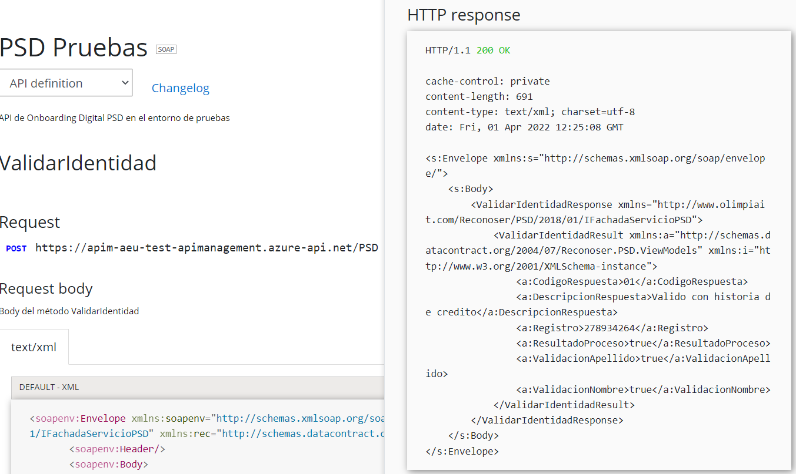Click the PSD Pruebas page title

74,48
